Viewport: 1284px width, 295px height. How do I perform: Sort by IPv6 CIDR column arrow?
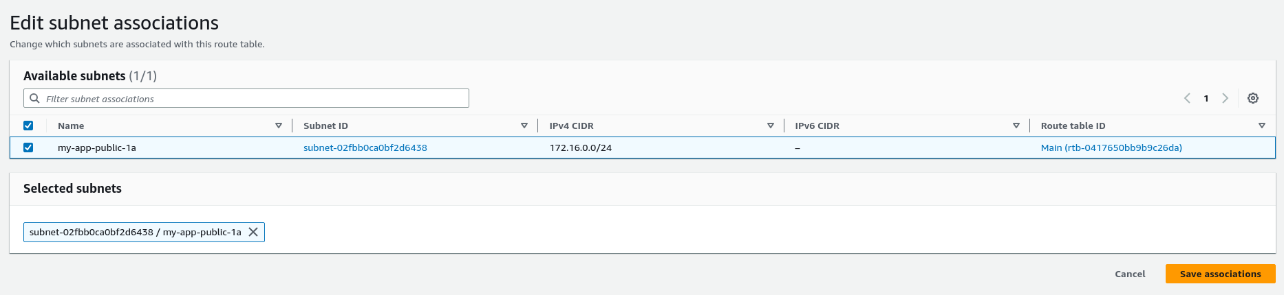[x=1016, y=126]
